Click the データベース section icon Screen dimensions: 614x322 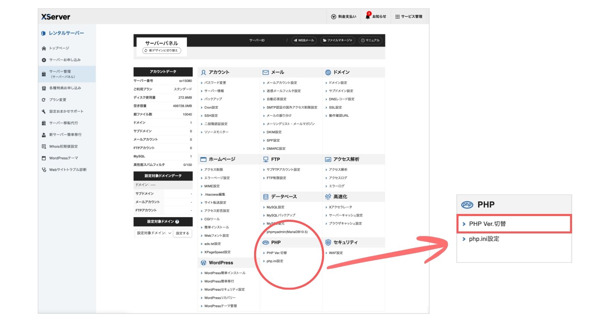point(266,197)
